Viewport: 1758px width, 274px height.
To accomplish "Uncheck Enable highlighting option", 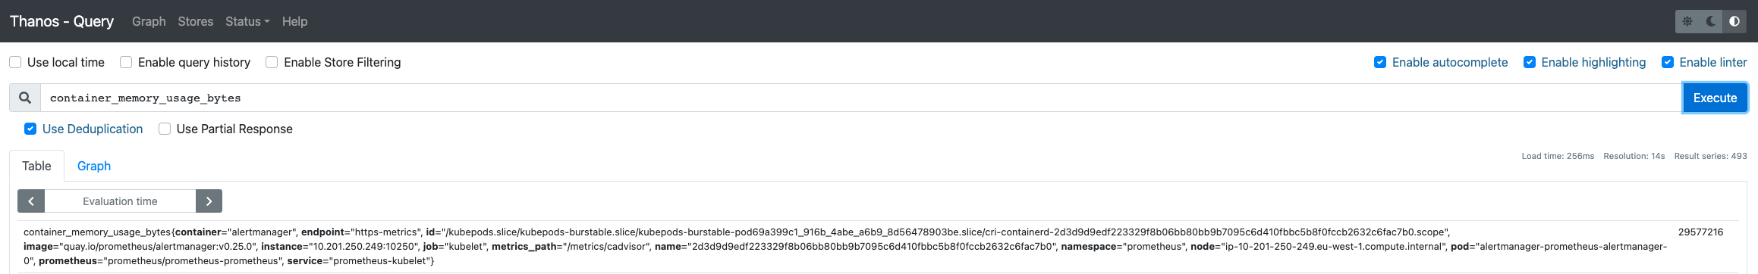I will tap(1530, 62).
